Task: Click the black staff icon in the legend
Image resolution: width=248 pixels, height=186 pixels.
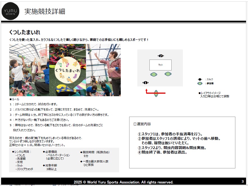Action: [x=200, y=79]
